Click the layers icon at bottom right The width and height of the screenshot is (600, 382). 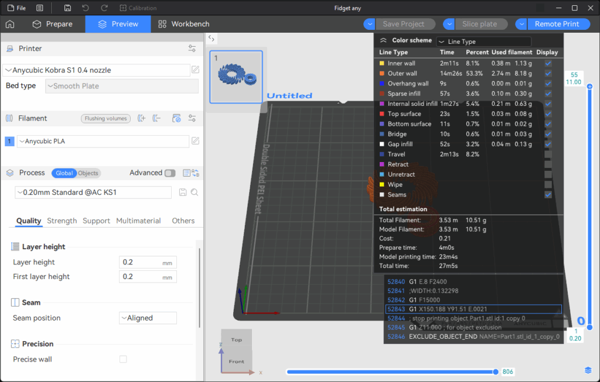(588, 370)
